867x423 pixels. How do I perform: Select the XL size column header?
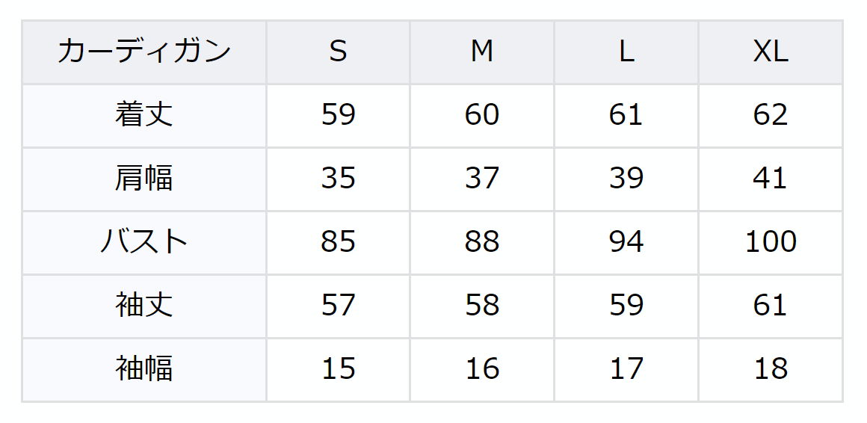(x=771, y=52)
